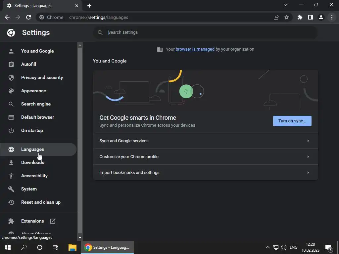Click the accessibility figure icon
This screenshot has height=254, width=339.
(11, 176)
